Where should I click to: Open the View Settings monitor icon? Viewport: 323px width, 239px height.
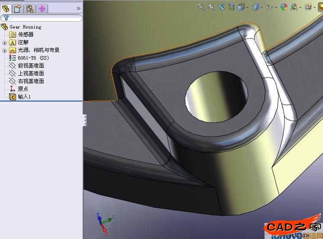click(x=309, y=6)
